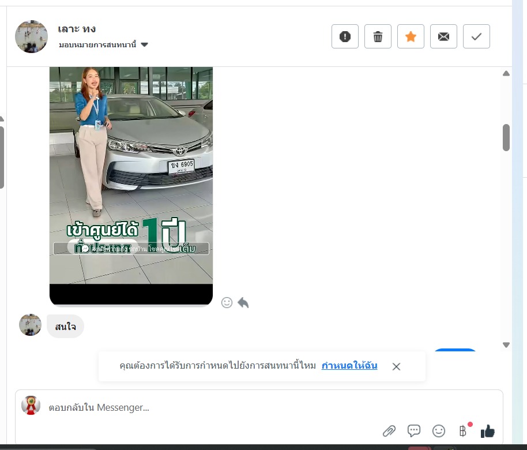React to video message with smiley icon
Image resolution: width=527 pixels, height=450 pixels.
click(227, 302)
